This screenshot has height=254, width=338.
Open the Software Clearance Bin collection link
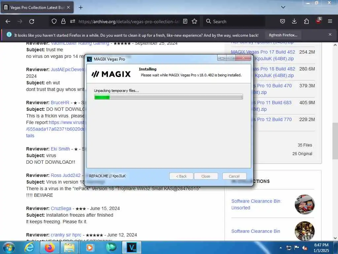click(256, 231)
